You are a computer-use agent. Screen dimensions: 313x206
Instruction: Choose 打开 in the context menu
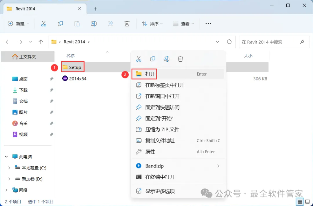click(178, 74)
